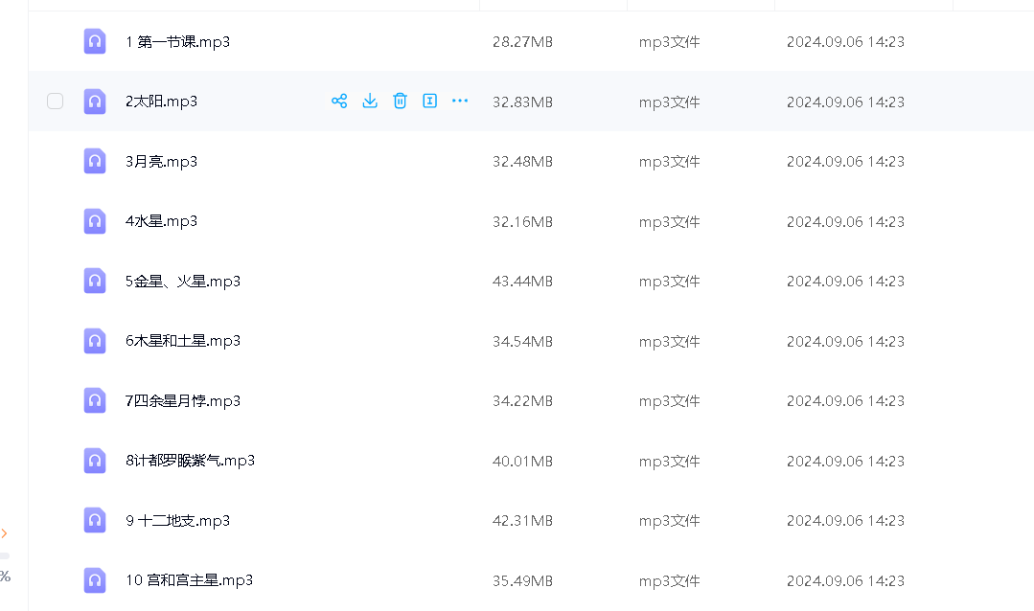1034x611 pixels.
Task: Click the 28.27MB size of first file
Action: point(522,42)
